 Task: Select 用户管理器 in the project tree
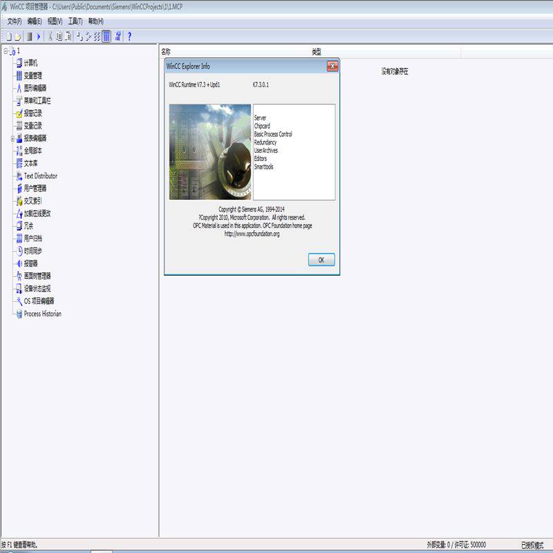click(35, 188)
